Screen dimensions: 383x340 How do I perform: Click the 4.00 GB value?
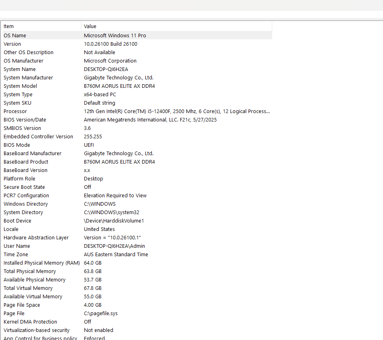point(93,305)
